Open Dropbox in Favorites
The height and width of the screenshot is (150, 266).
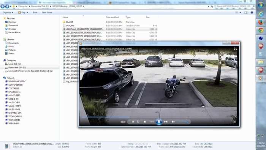click(x=12, y=29)
